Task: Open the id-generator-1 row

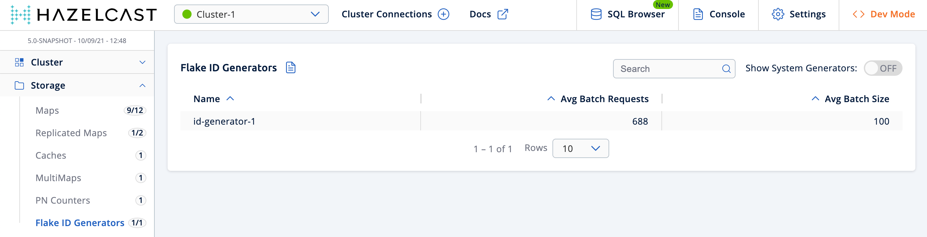Action: [224, 121]
